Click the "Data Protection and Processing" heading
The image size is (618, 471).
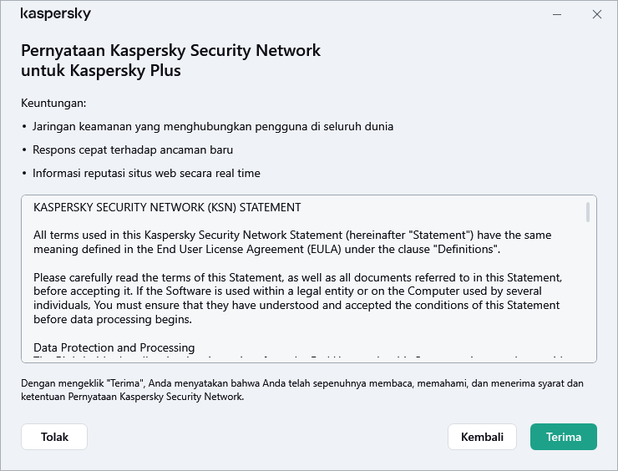[x=114, y=347]
